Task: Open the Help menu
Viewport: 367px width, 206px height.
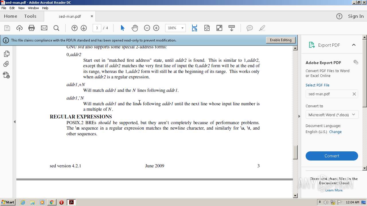Action: 45,8
